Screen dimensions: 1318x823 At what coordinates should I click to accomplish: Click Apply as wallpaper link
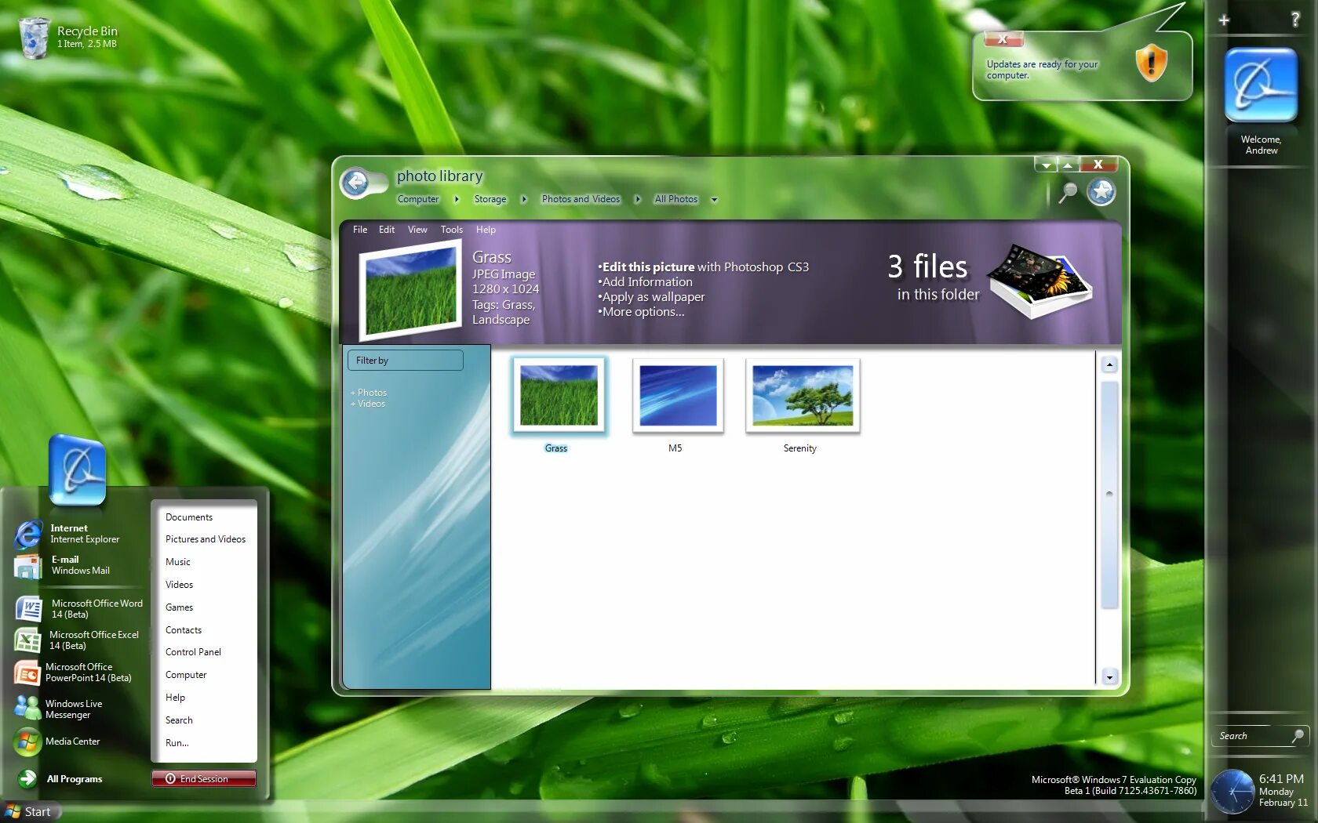(x=652, y=297)
